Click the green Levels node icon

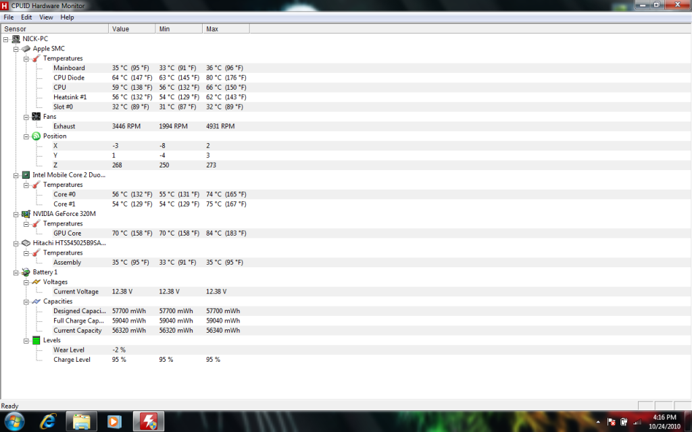[36, 340]
